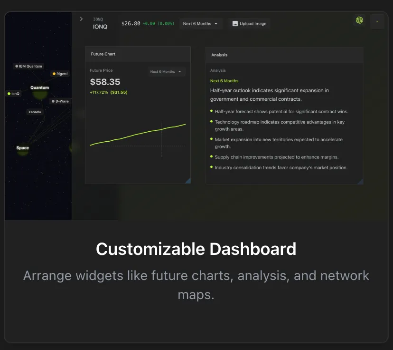Click the small dot button beside ChatGPT icon
The image size is (393, 350).
pos(377,21)
